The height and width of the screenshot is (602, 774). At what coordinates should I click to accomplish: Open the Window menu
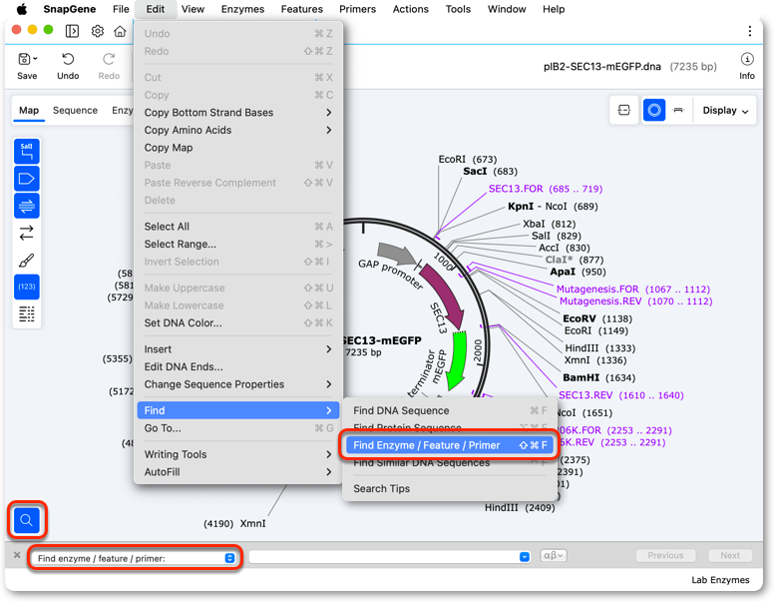[507, 9]
